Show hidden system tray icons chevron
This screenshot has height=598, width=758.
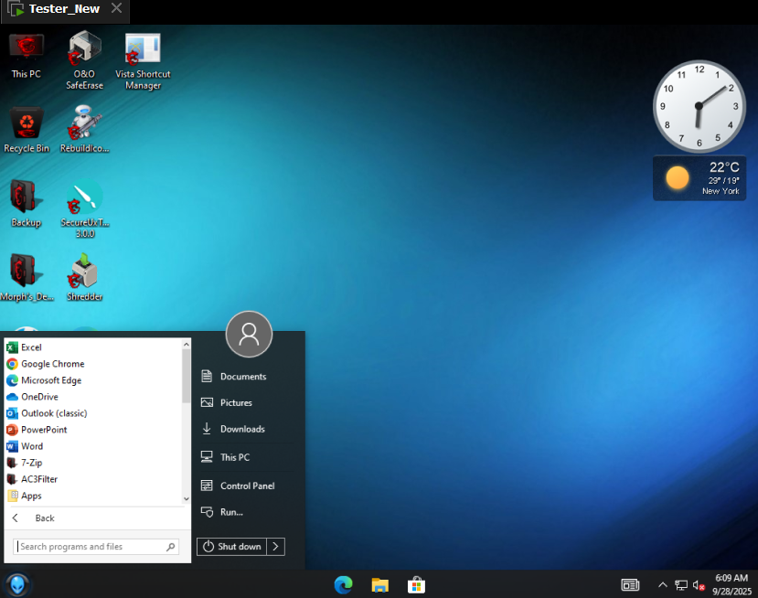tap(662, 585)
